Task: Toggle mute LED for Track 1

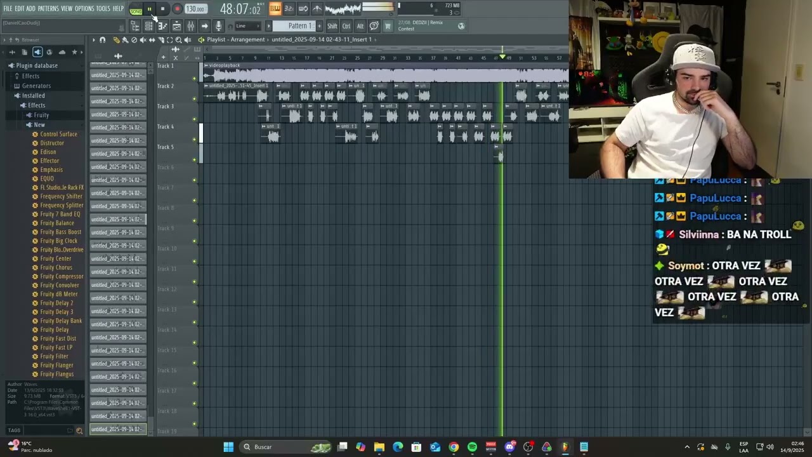Action: 195,79
